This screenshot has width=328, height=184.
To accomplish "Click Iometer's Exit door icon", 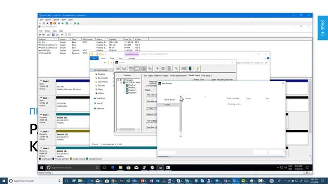I will 190,68.
